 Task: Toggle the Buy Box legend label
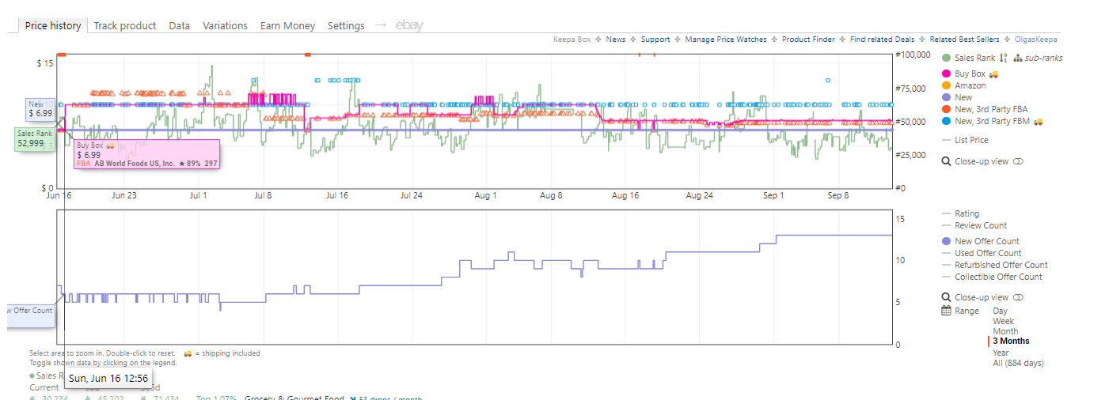(970, 74)
